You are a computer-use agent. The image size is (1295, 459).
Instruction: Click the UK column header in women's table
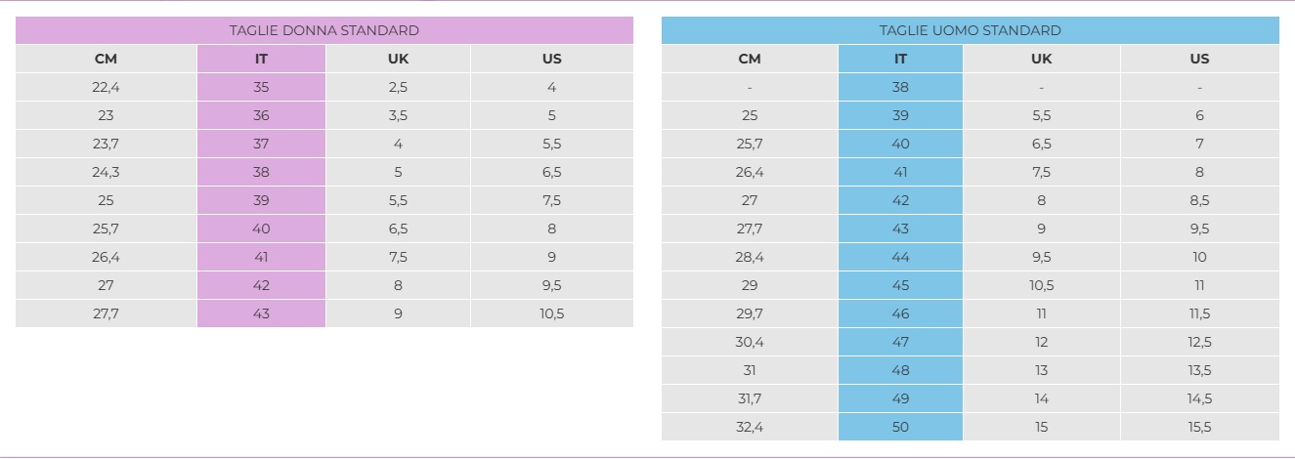click(397, 59)
